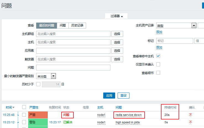204x128 pixels.
Task: Click the 重设 reset button
Action: pyautogui.click(x=123, y=96)
